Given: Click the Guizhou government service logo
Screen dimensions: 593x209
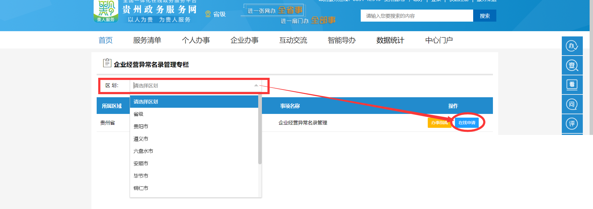Looking at the screenshot, I should [x=106, y=11].
